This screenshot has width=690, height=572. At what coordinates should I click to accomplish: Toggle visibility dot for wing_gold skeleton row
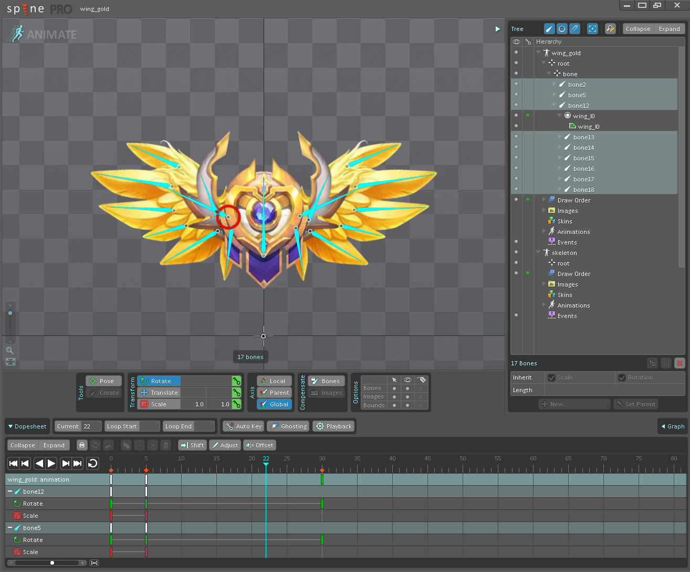[516, 52]
